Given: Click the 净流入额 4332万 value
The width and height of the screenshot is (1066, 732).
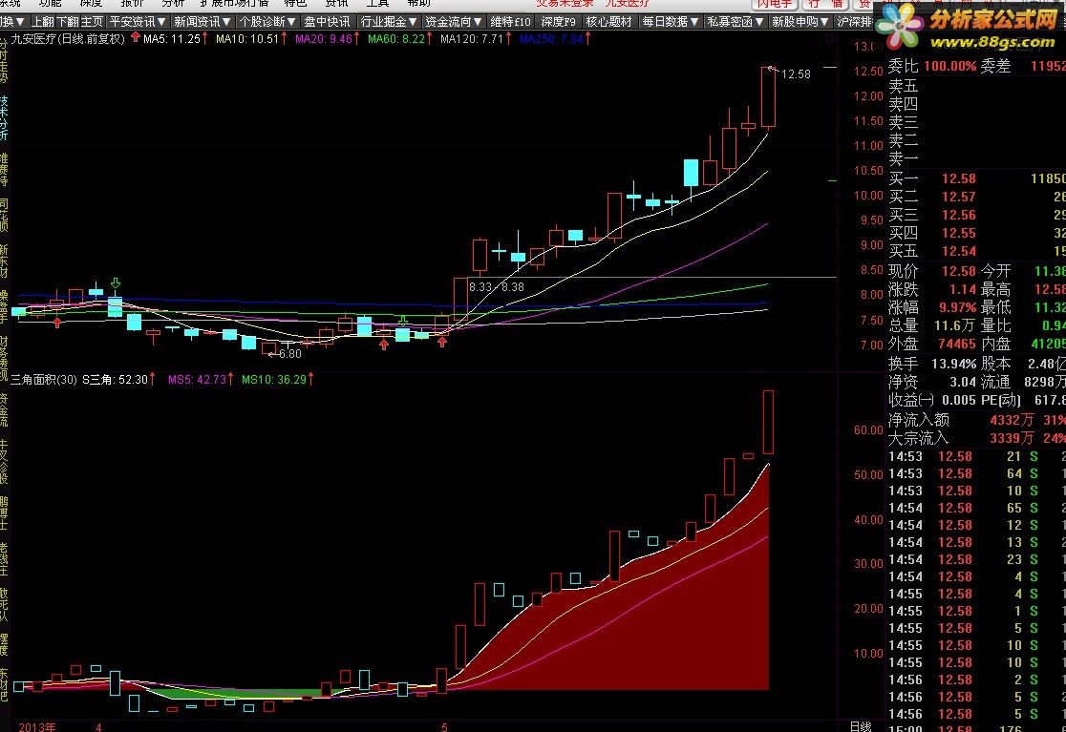Looking at the screenshot, I should pyautogui.click(x=1012, y=420).
